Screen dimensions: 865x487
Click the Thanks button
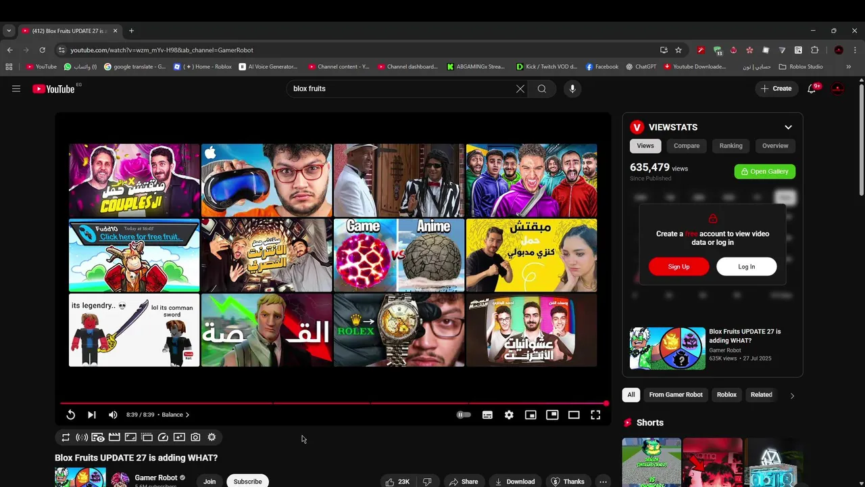pos(568,482)
